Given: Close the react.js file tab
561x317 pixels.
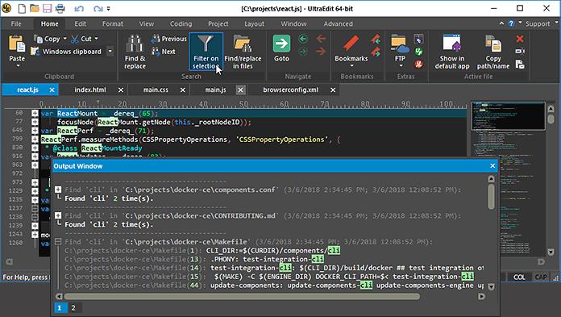Looking at the screenshot, I should [x=52, y=90].
